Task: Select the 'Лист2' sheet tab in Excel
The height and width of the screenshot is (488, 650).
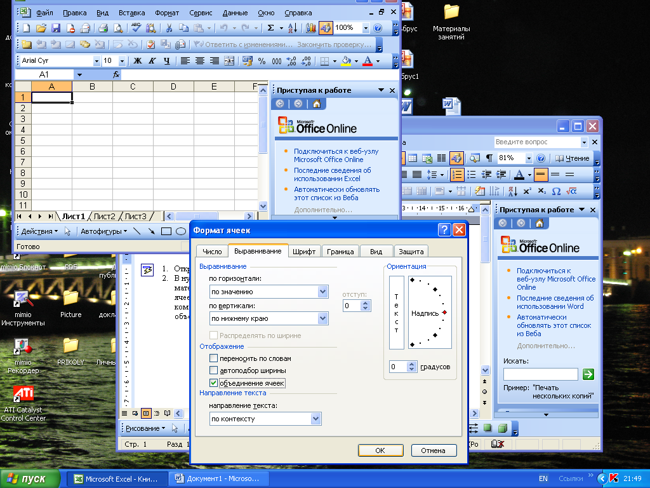Action: tap(104, 216)
